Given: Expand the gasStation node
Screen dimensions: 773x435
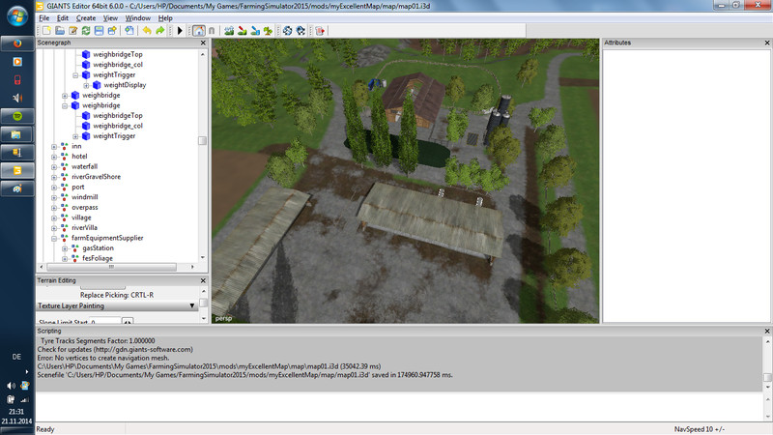Looking at the screenshot, I should point(65,248).
